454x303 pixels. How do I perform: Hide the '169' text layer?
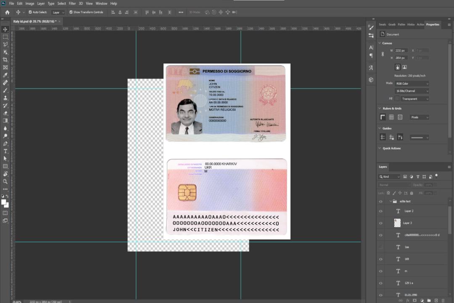[x=381, y=259]
